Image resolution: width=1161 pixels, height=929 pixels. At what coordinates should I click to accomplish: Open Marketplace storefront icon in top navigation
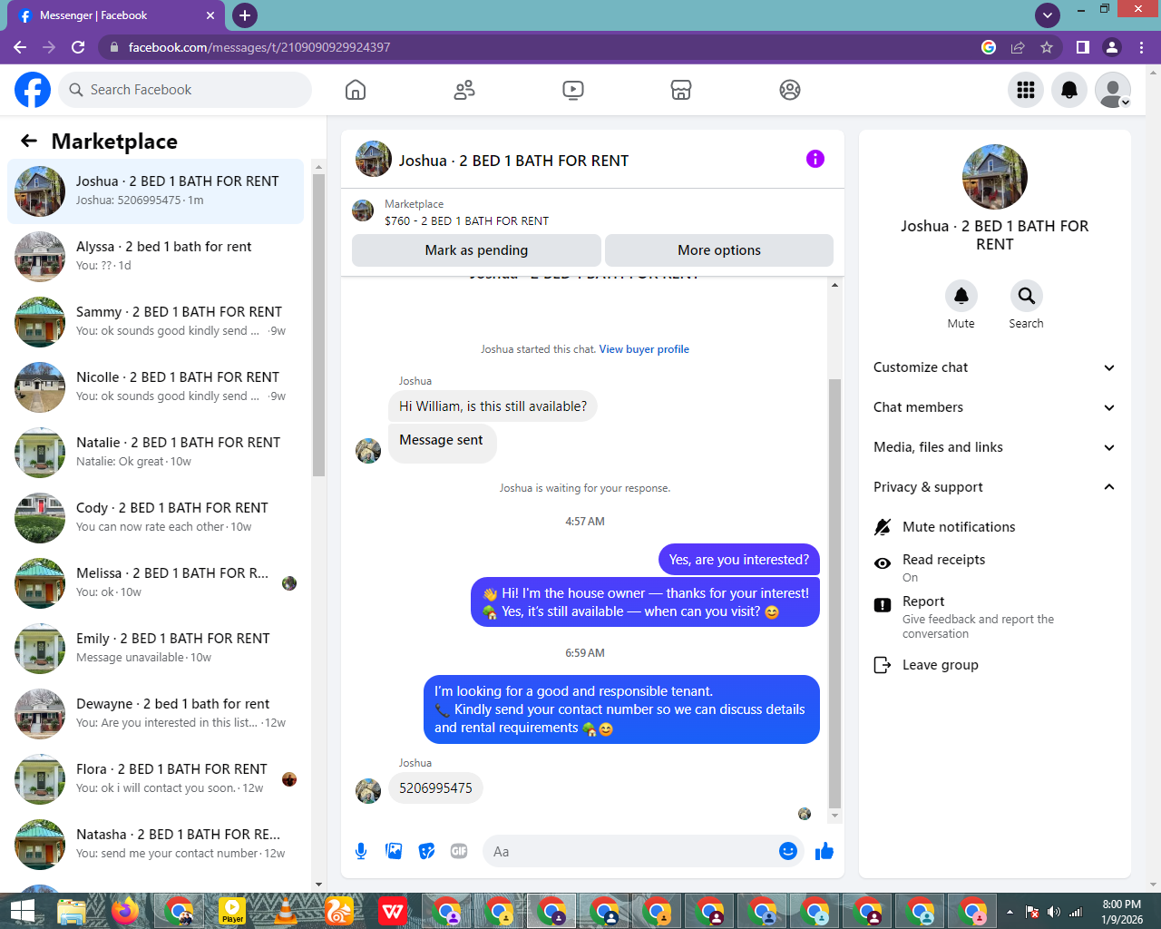(x=681, y=90)
